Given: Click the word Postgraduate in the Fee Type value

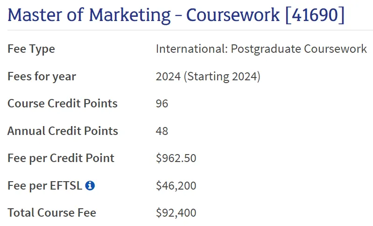Looking at the screenshot, I should (265, 49).
